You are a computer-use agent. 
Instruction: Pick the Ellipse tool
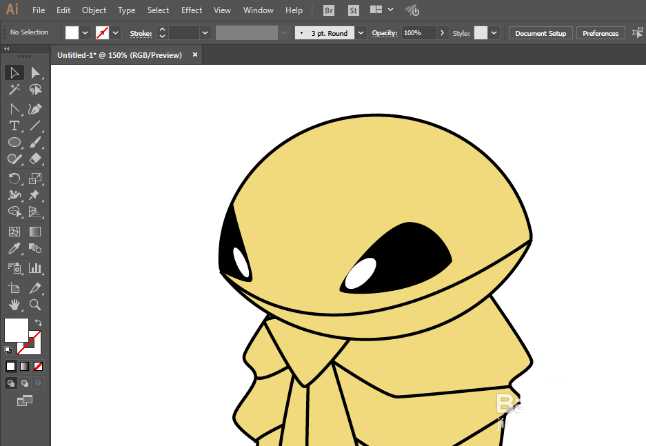[14, 143]
